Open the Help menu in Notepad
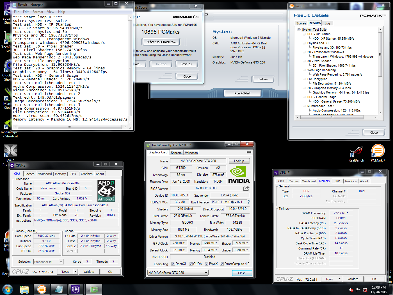Viewport: 393px width, 295px height. coord(61,12)
